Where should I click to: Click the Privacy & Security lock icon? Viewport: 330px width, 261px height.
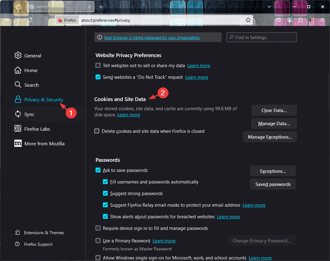click(18, 99)
